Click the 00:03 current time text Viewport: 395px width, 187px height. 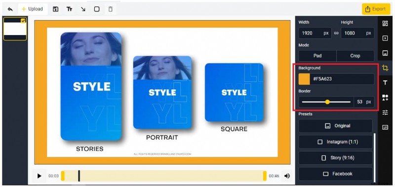click(53, 176)
